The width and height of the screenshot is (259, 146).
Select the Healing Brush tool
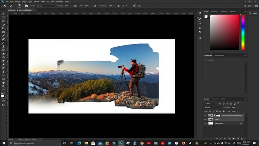(x=3, y=39)
